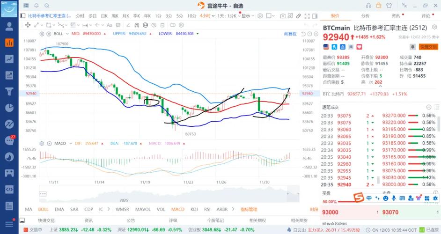The width and height of the screenshot is (441, 234).
Task: Toggle the VOL indicator
Action: click(161, 209)
